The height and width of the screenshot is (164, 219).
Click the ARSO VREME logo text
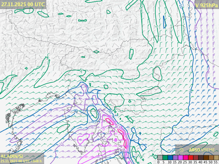(202, 150)
